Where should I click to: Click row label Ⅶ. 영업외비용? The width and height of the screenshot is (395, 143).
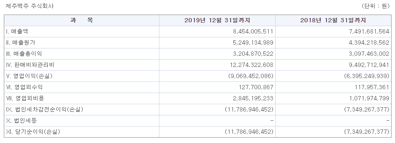click(x=25, y=98)
